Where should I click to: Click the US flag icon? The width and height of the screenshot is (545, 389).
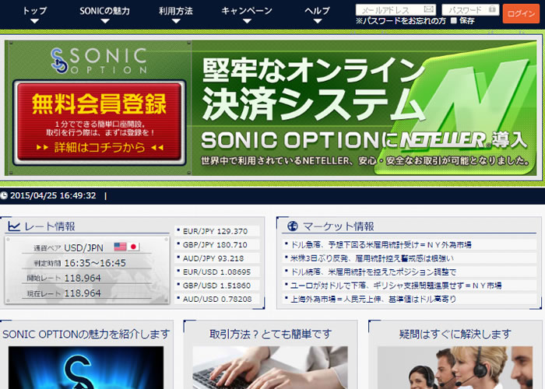click(120, 247)
